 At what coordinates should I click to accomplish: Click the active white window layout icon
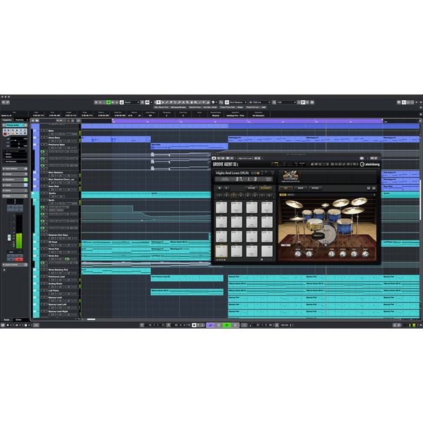tap(404, 102)
